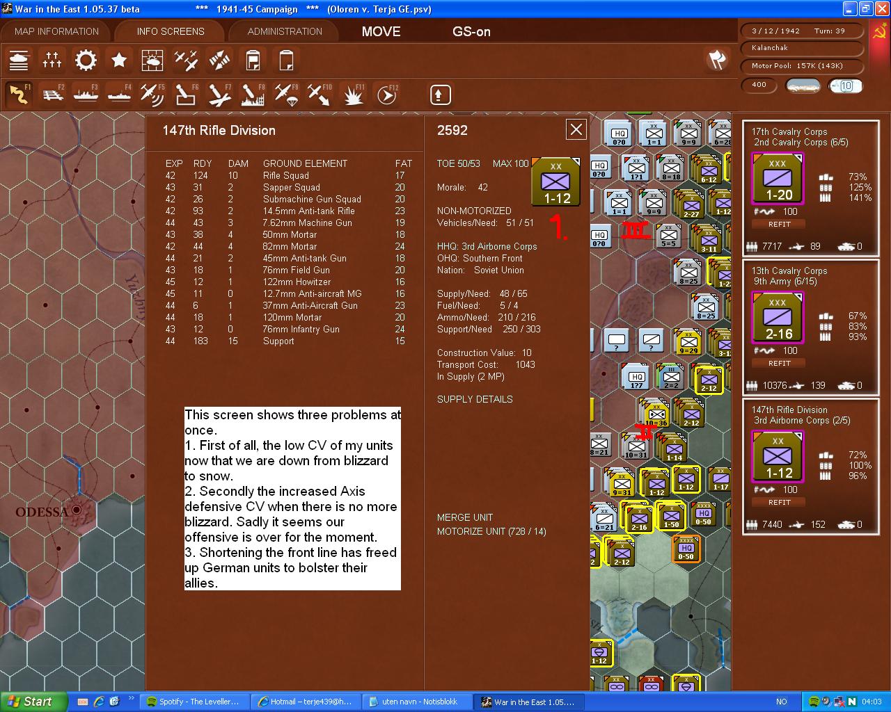Viewport: 891px width, 712px height.
Task: Click the 122mm Howitzer element row
Action: (x=289, y=282)
